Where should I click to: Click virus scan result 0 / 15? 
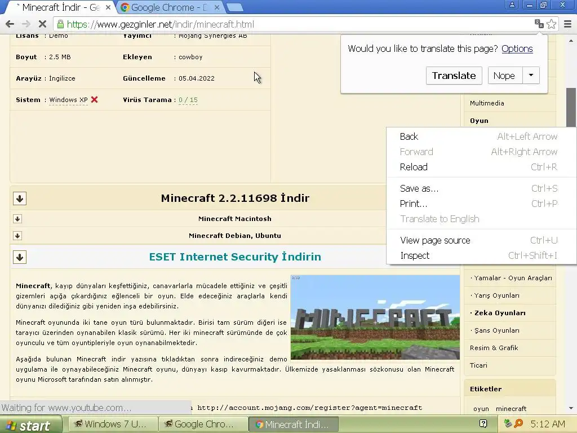(x=188, y=100)
